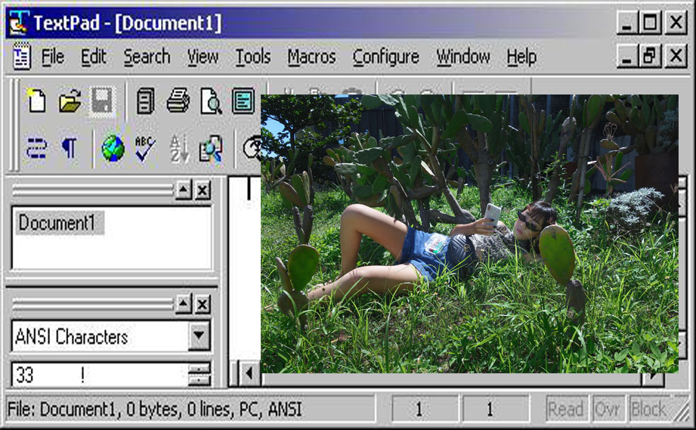
Task: Run spell check with the ABC checkmark icon
Action: click(x=145, y=148)
